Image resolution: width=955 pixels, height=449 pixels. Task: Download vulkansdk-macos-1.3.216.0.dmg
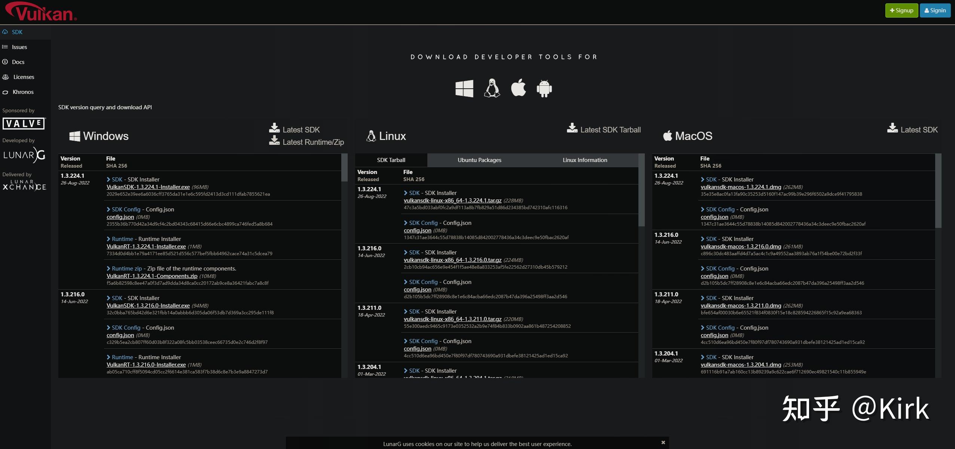coord(741,247)
